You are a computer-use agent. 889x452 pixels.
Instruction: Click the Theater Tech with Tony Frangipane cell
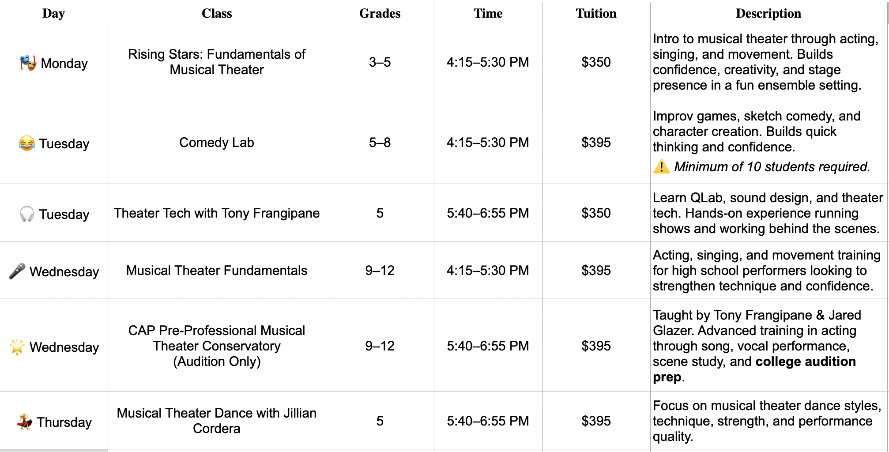click(216, 213)
